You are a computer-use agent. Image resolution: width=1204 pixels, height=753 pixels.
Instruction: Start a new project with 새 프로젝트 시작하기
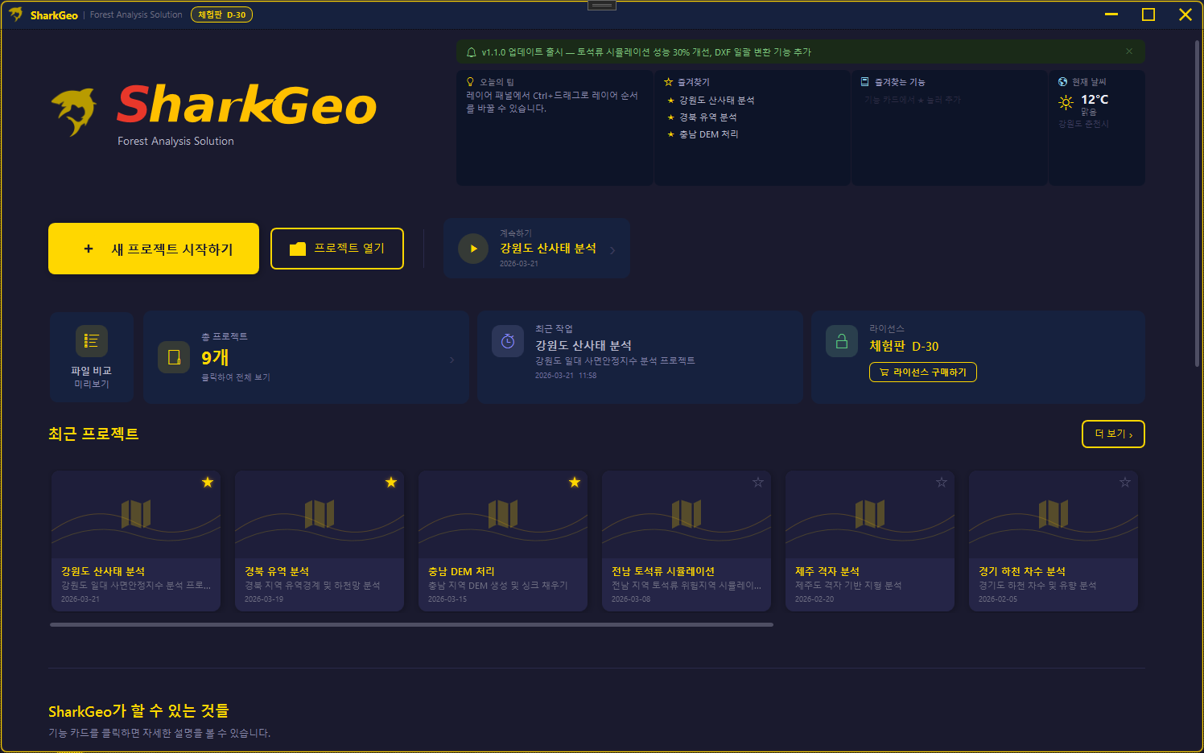click(x=154, y=249)
